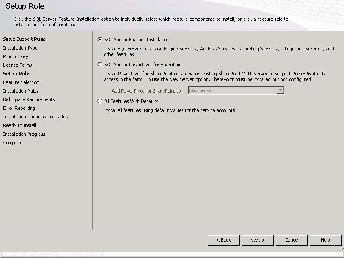Image resolution: width=344 pixels, height=258 pixels.
Task: Click the Error Reporting step
Action: 19,108
